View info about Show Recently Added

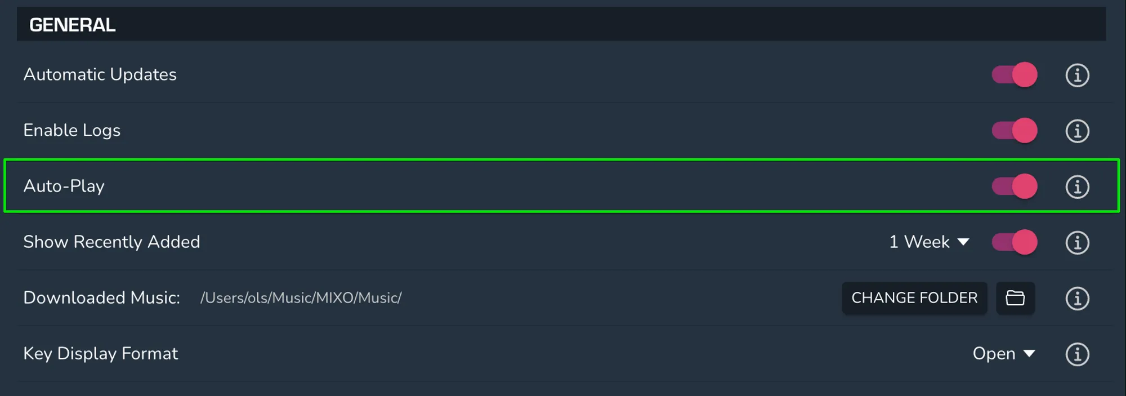coord(1077,242)
